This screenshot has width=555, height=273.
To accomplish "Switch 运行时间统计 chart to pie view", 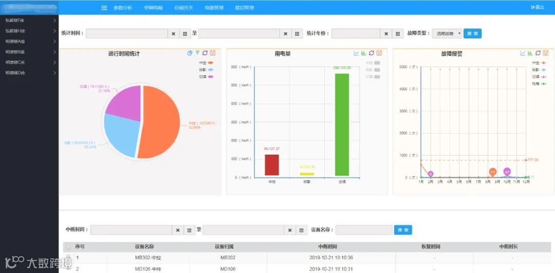I will pos(190,53).
